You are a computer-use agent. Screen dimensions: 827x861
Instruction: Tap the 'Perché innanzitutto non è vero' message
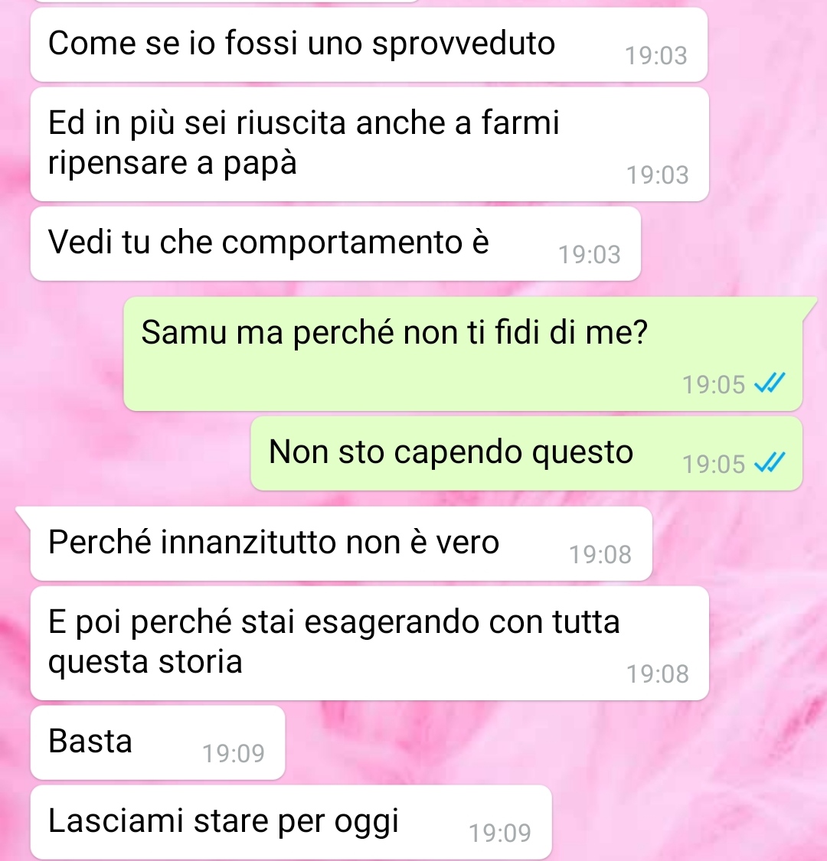pyautogui.click(x=341, y=543)
